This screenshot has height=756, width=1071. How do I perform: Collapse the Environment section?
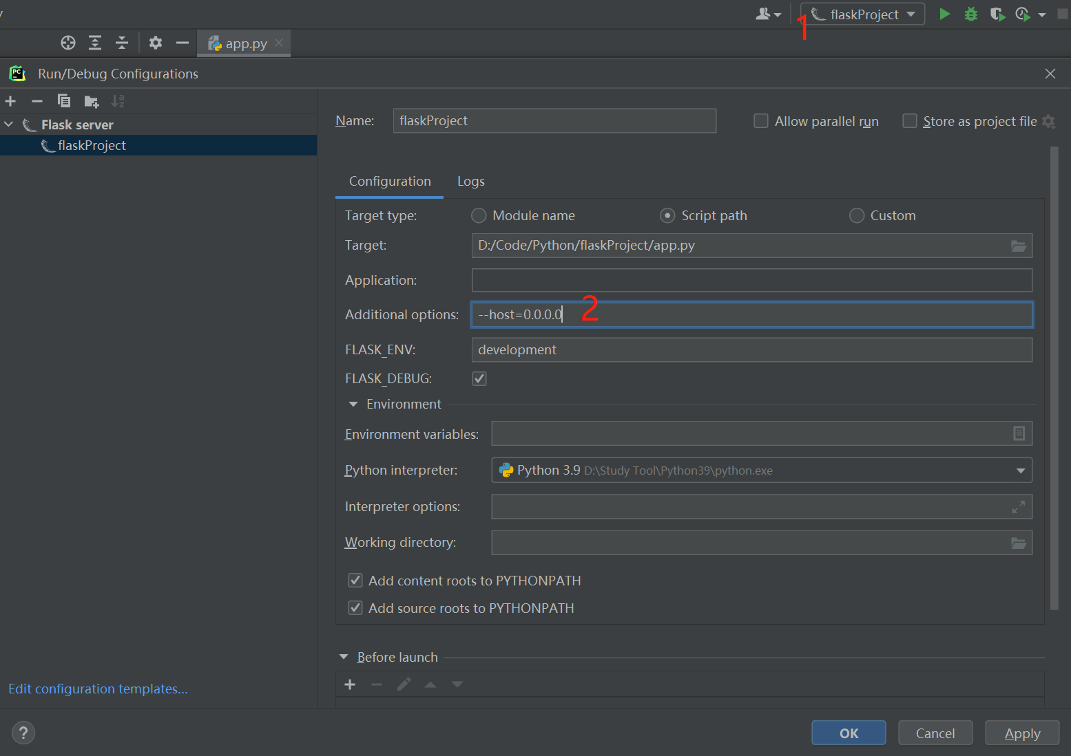click(353, 404)
